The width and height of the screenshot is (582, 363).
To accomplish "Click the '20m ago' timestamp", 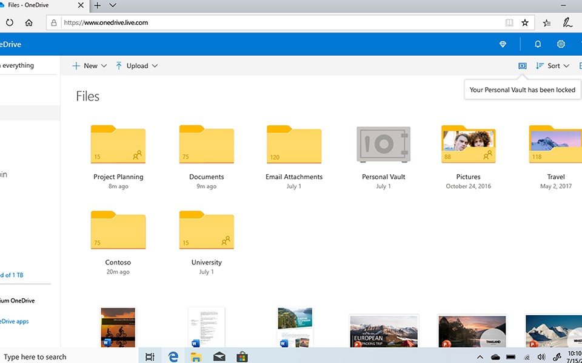I will click(118, 272).
